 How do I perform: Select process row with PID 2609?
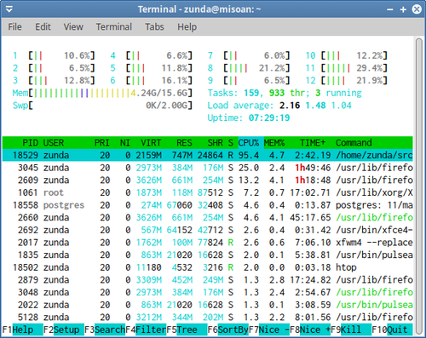208,180
